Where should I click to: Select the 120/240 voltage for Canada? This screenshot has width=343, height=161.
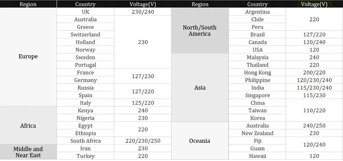[x=314, y=42]
